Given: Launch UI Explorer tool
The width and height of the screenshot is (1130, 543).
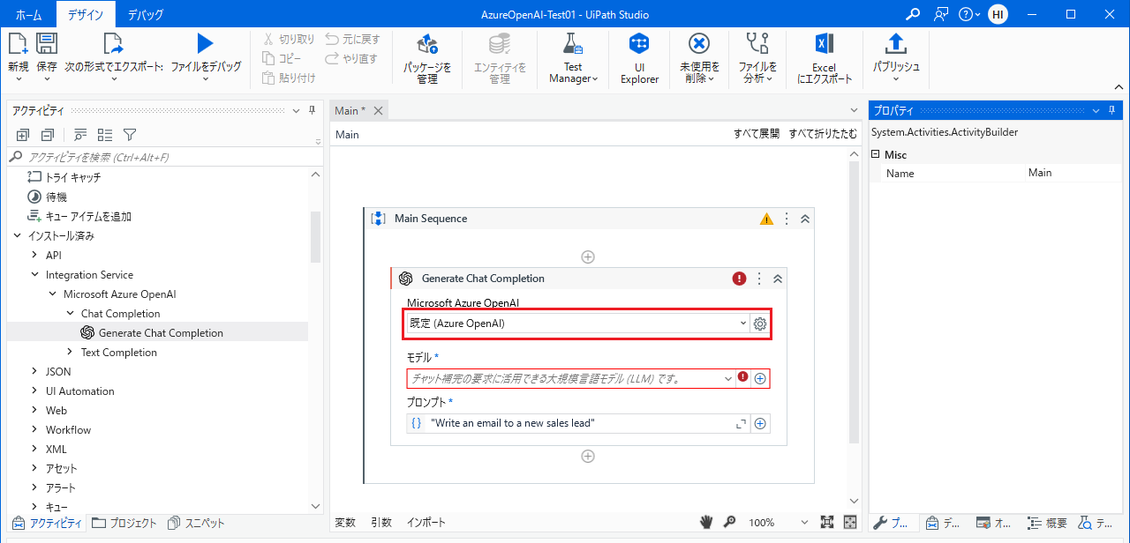Looking at the screenshot, I should pos(640,58).
